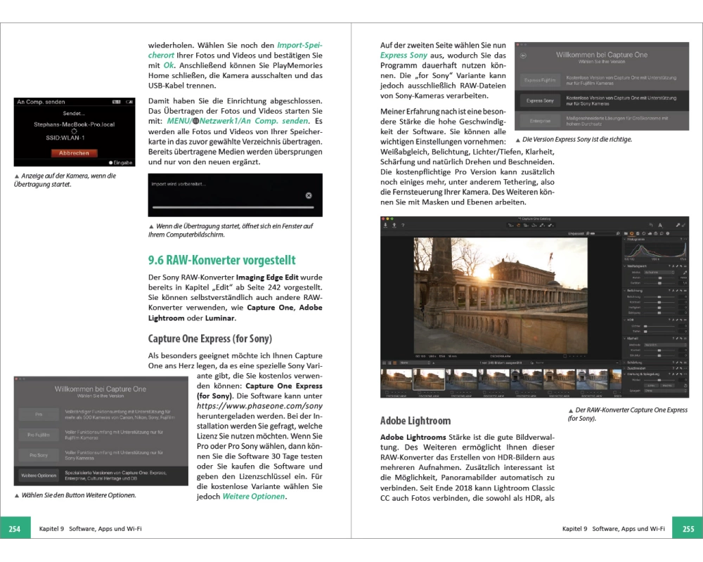
Task: Select the text annotation A icon
Action: 660,225
